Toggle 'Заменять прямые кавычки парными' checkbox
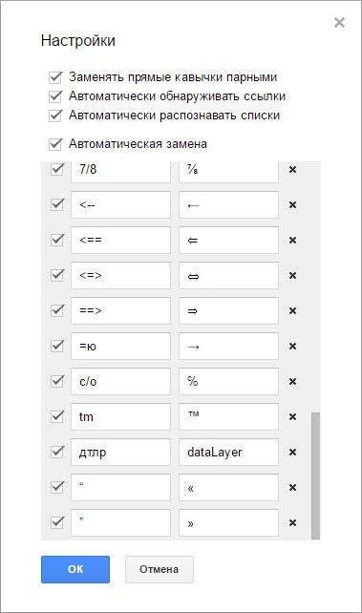362x613 pixels. (x=55, y=77)
